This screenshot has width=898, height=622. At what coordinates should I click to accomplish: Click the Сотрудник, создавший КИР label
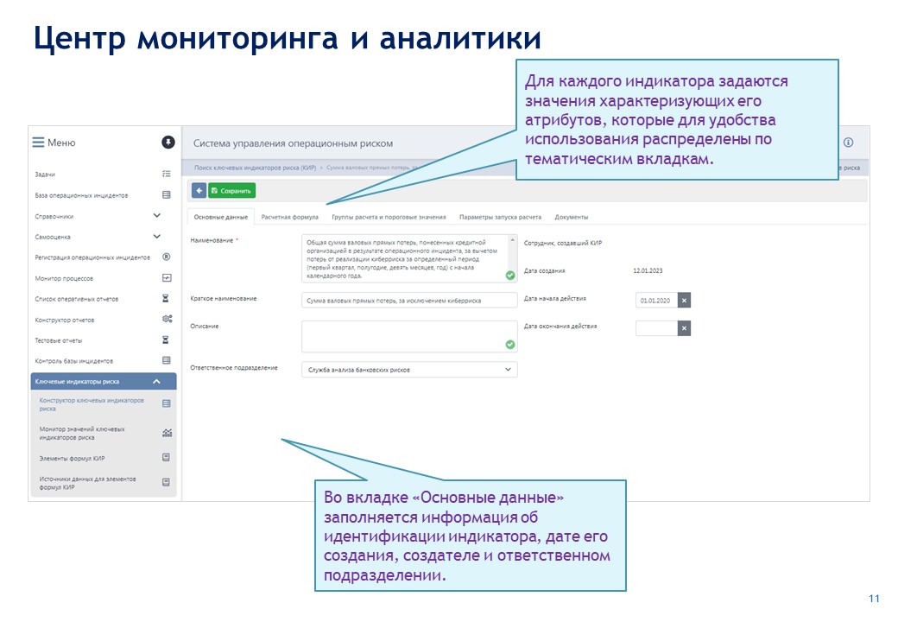tap(563, 243)
